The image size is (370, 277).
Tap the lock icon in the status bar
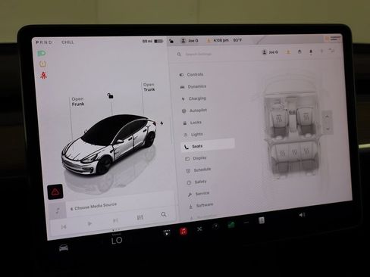point(171,41)
